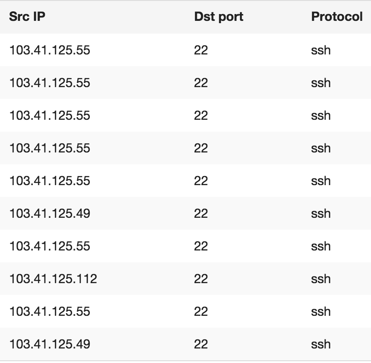
Task: Click the second row's 103.41.125.55 address
Action: click(50, 83)
